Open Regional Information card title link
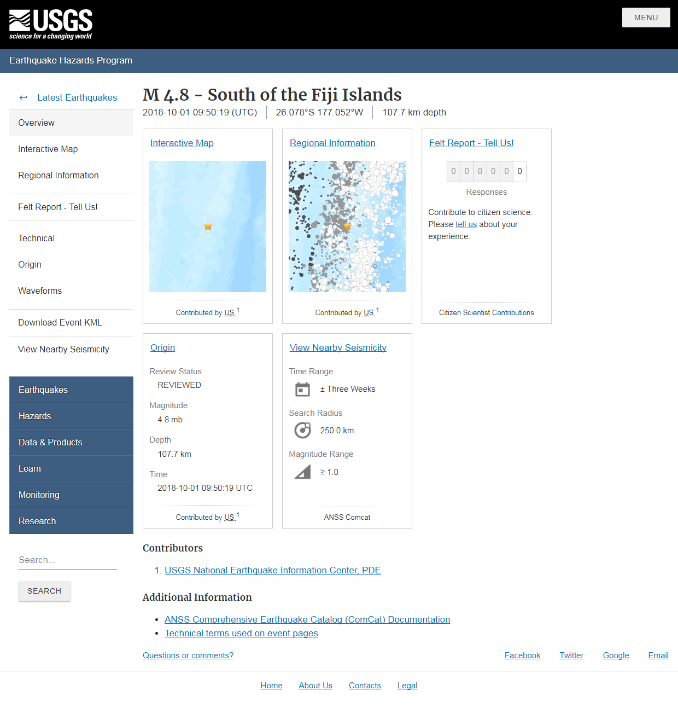 coord(332,143)
